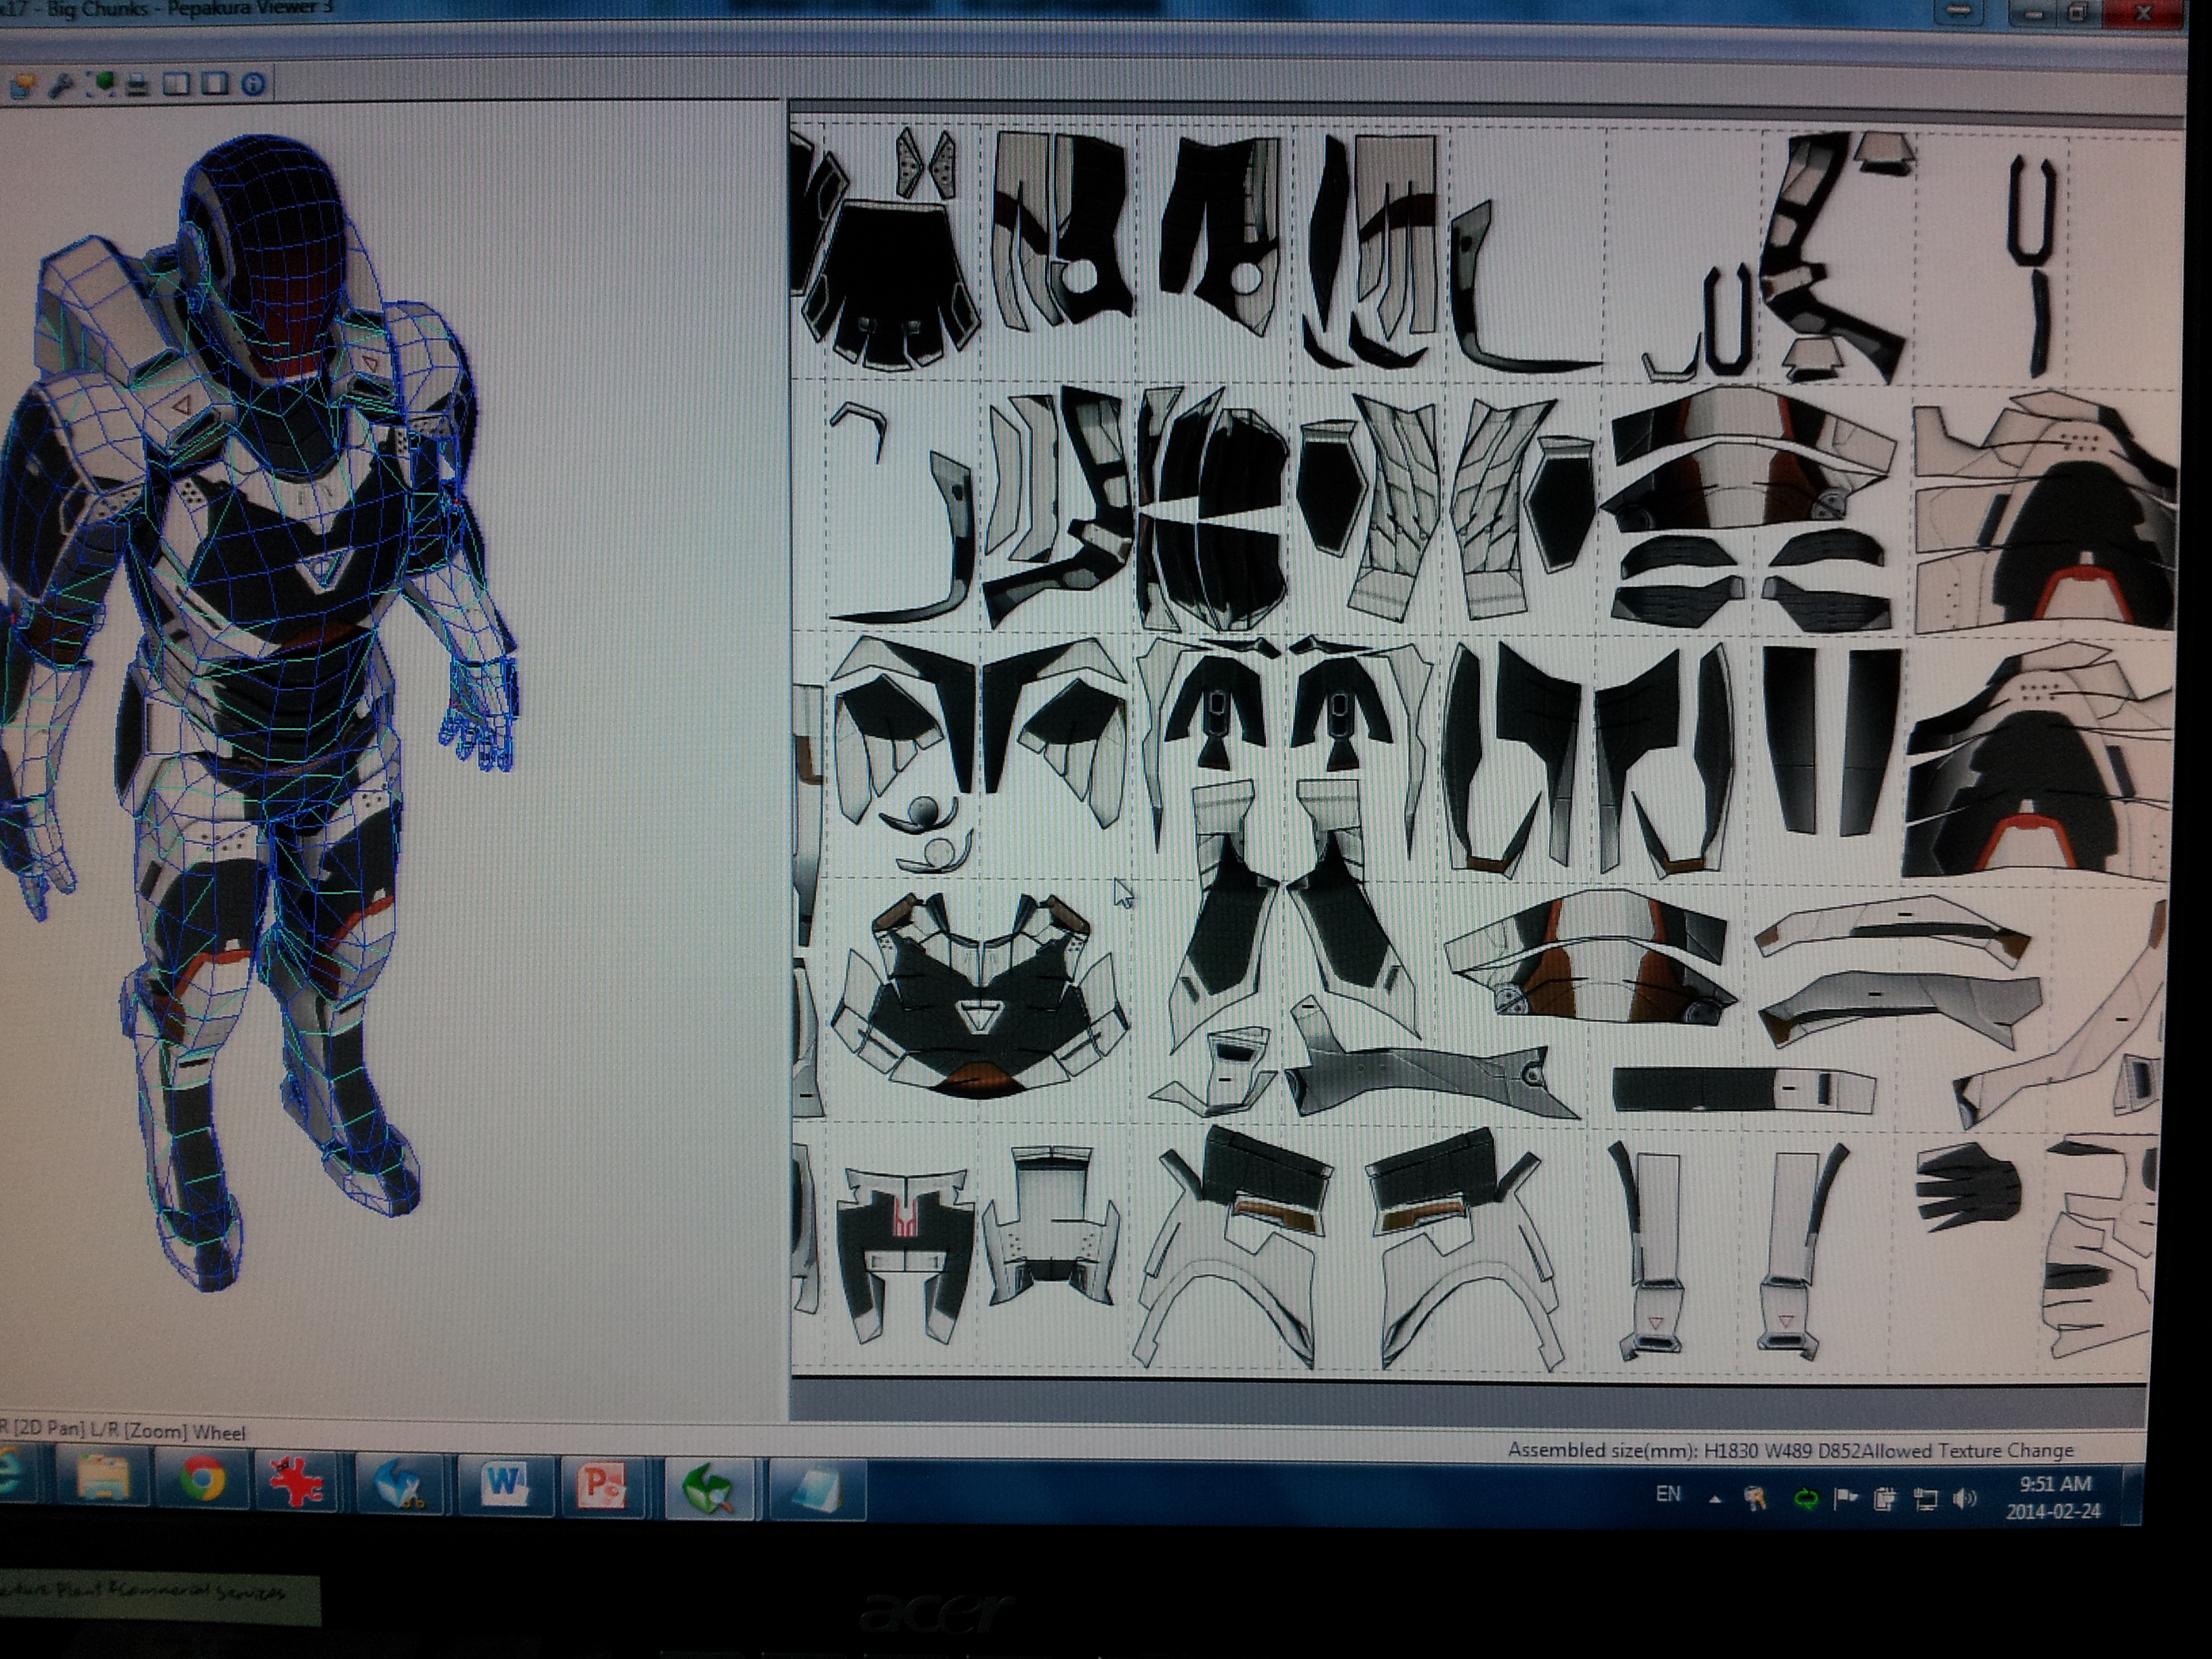Screen dimensions: 2212x1659
Task: Open Action Center flag icon
Action: pyautogui.click(x=1845, y=1498)
